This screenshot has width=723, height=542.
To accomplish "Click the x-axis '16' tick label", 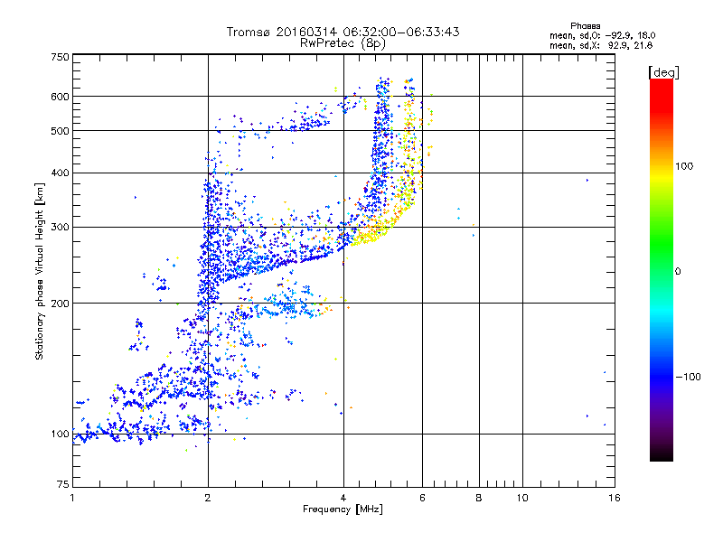I will tap(615, 498).
